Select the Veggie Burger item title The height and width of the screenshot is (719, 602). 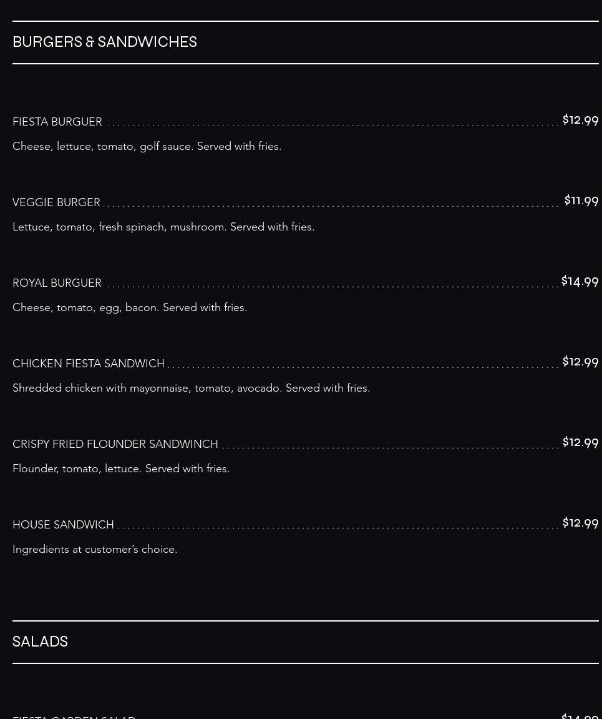pyautogui.click(x=56, y=202)
